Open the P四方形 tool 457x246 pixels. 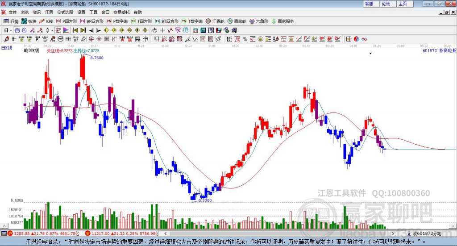pos(66,21)
